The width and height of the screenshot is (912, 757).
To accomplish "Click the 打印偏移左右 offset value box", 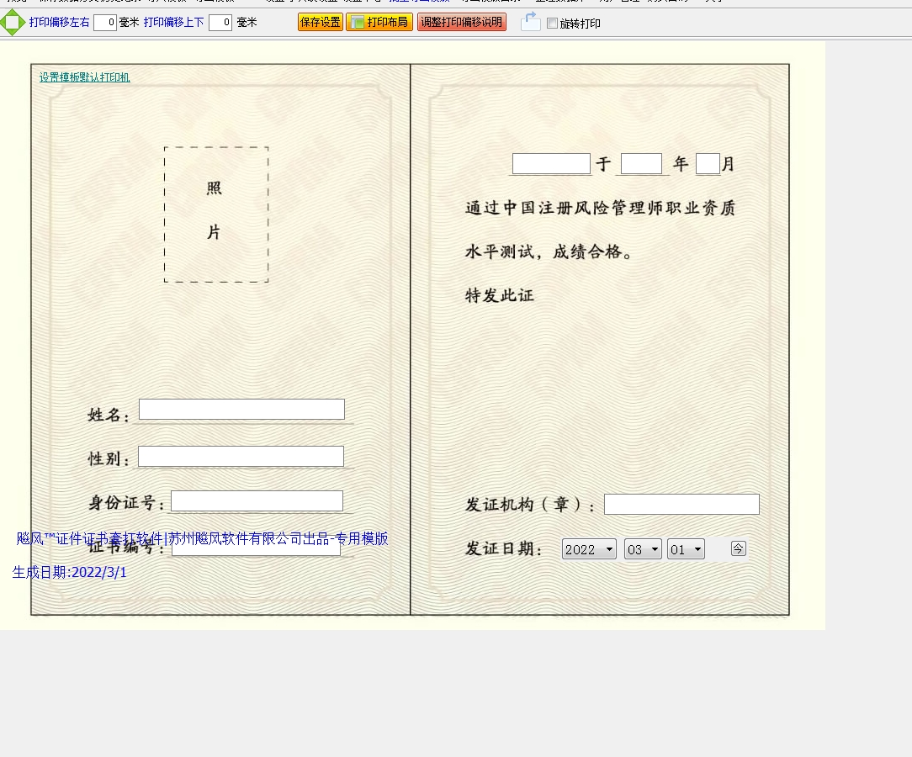I will tap(104, 23).
